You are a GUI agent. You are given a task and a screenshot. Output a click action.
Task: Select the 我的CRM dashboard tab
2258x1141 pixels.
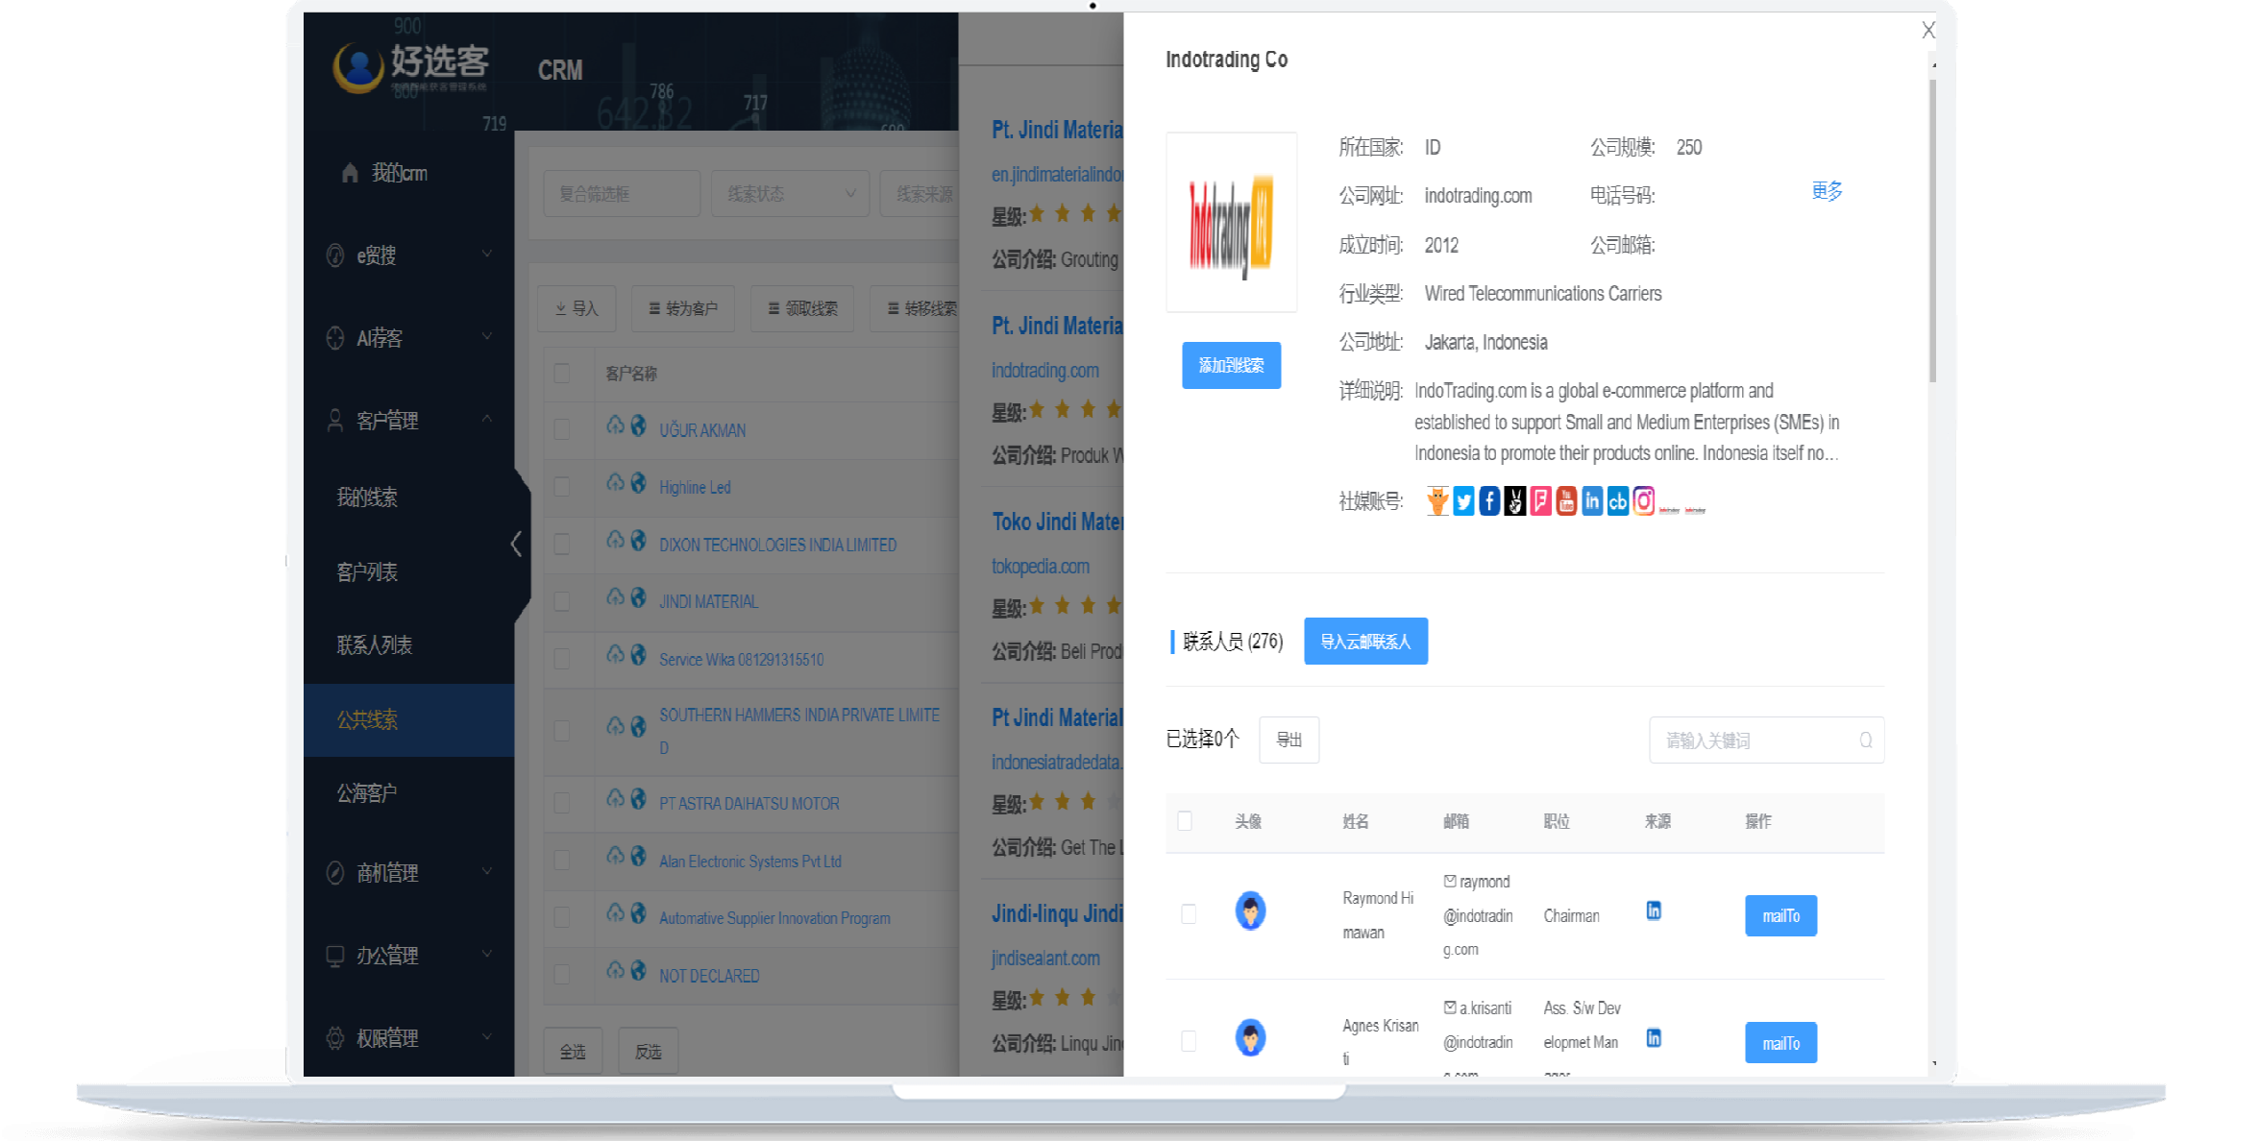(x=399, y=173)
